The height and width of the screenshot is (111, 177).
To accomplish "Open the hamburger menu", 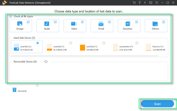I will point(157,3).
